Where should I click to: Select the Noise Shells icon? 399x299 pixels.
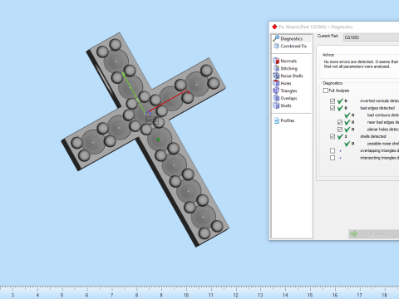[x=276, y=76]
